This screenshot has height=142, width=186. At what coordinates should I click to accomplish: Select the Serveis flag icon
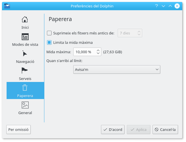coord(25,71)
